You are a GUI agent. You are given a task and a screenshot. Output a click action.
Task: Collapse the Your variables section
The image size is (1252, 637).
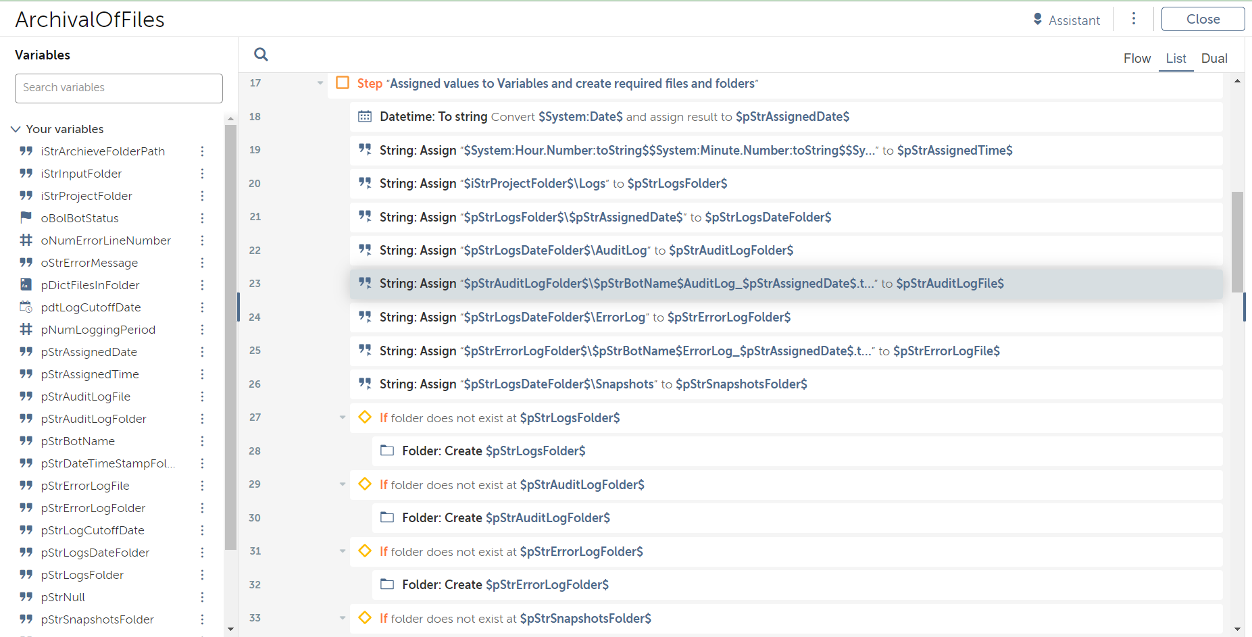(x=16, y=129)
